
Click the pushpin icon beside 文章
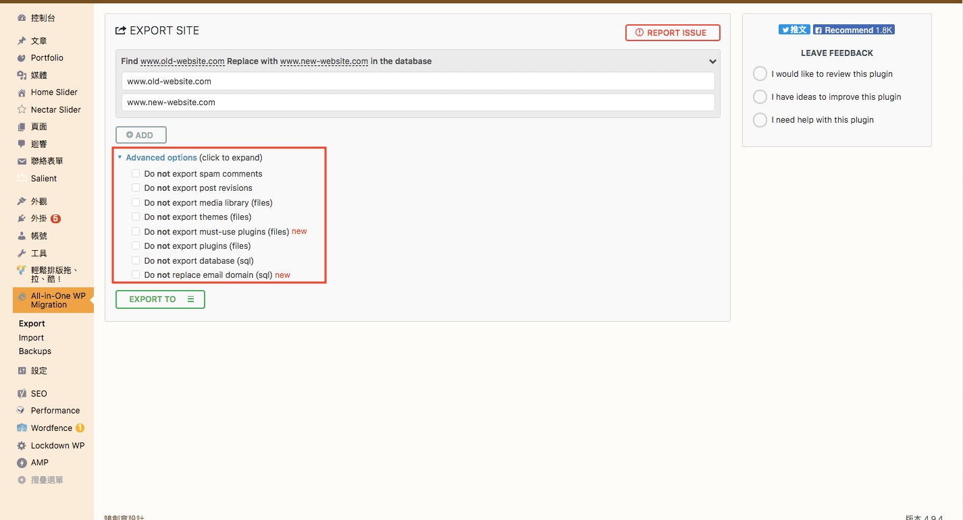22,41
